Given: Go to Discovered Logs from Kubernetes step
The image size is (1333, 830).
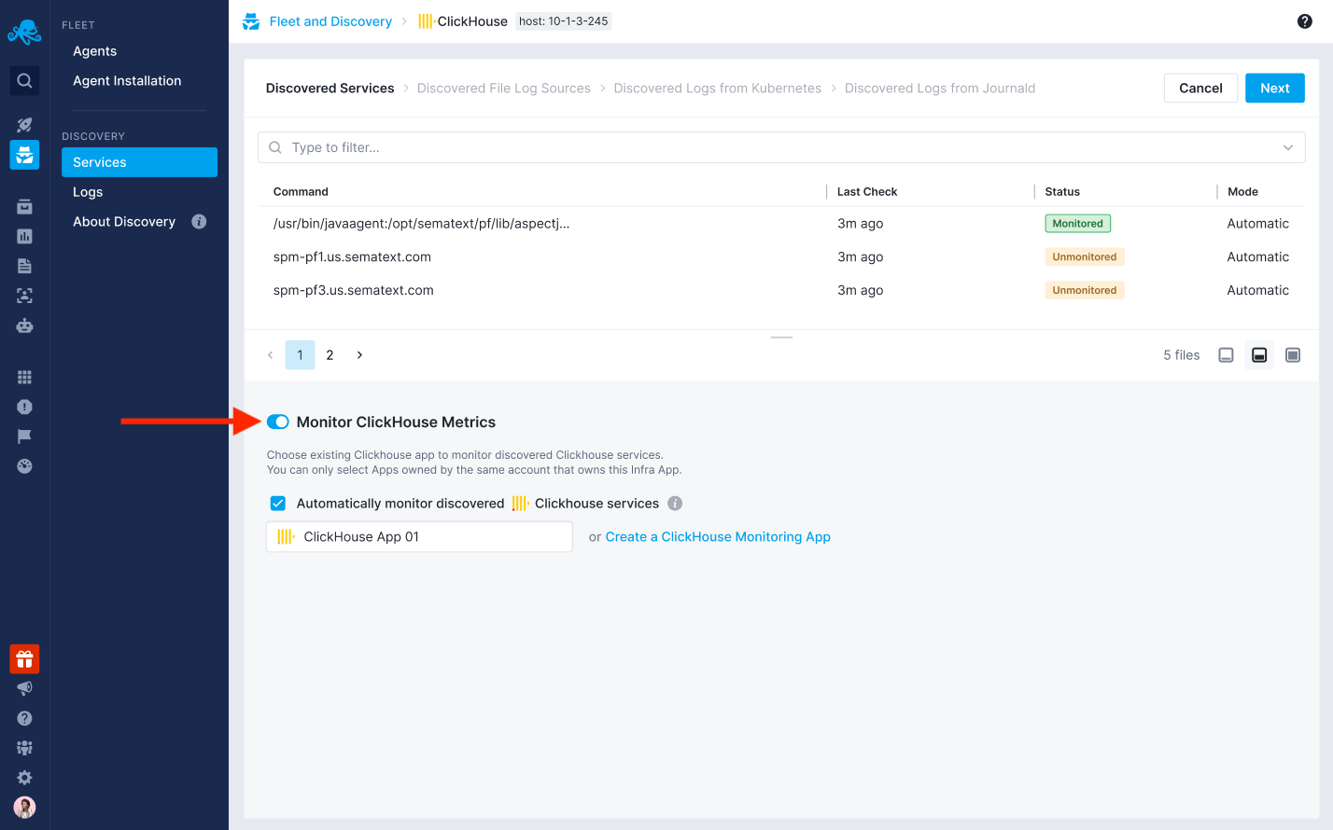Looking at the screenshot, I should click(x=718, y=89).
